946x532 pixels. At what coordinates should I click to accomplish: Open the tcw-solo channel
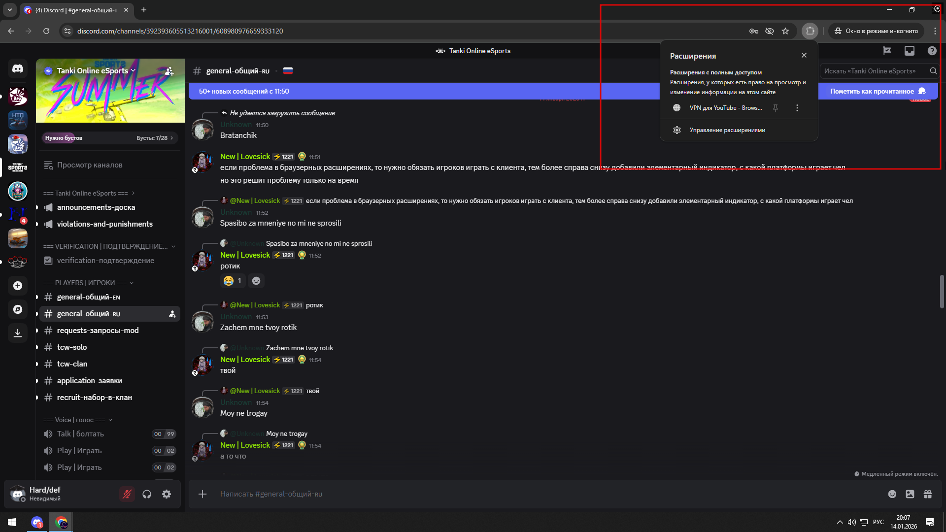(x=72, y=347)
